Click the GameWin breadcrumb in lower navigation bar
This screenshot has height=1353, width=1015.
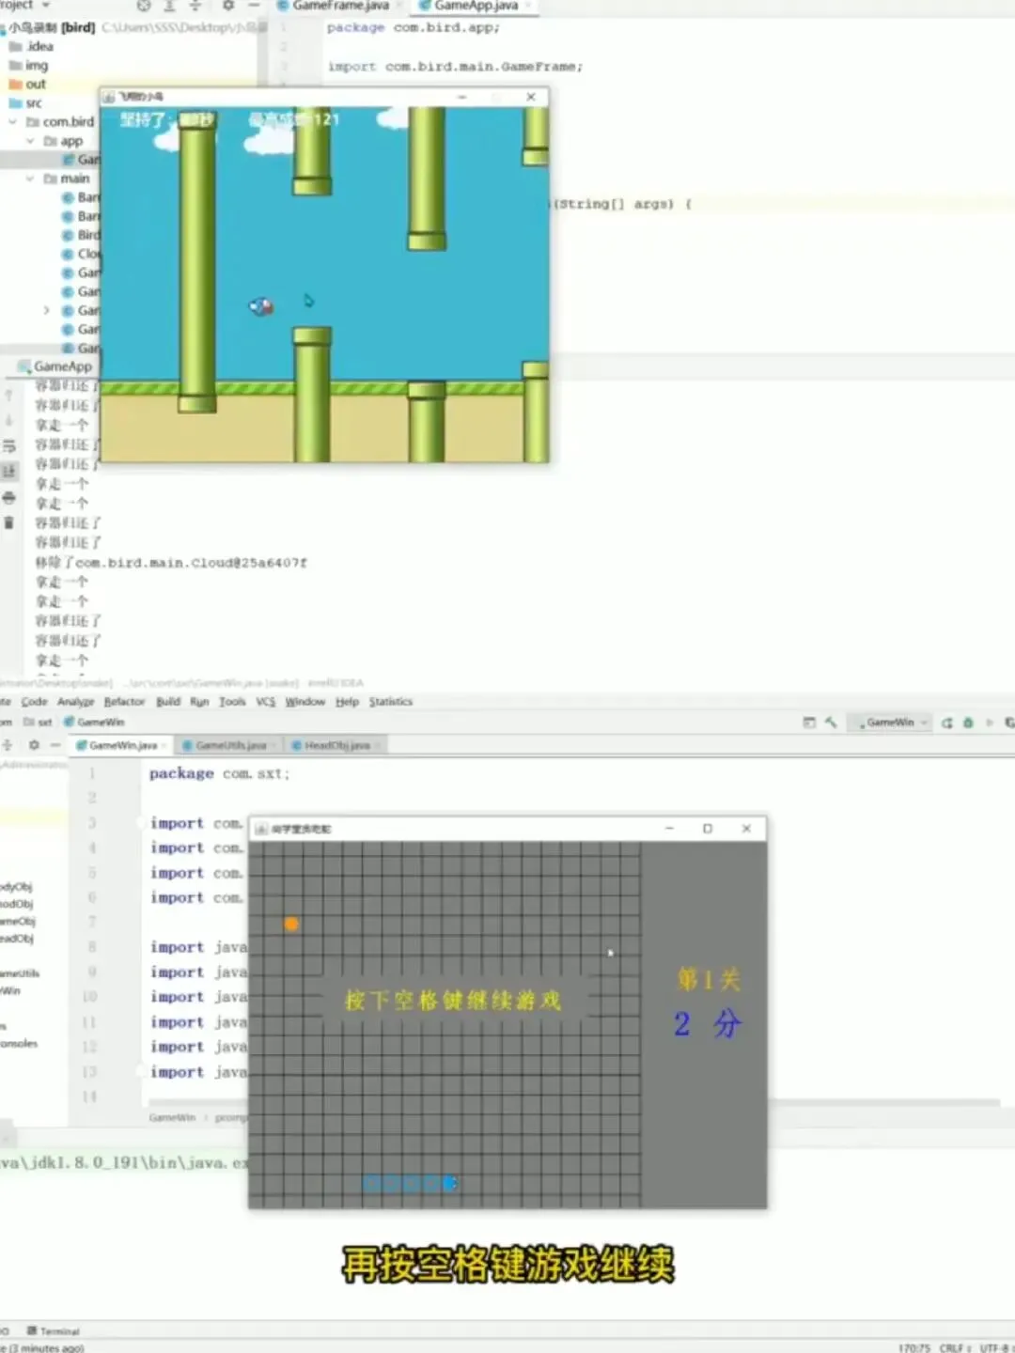pyautogui.click(x=94, y=723)
